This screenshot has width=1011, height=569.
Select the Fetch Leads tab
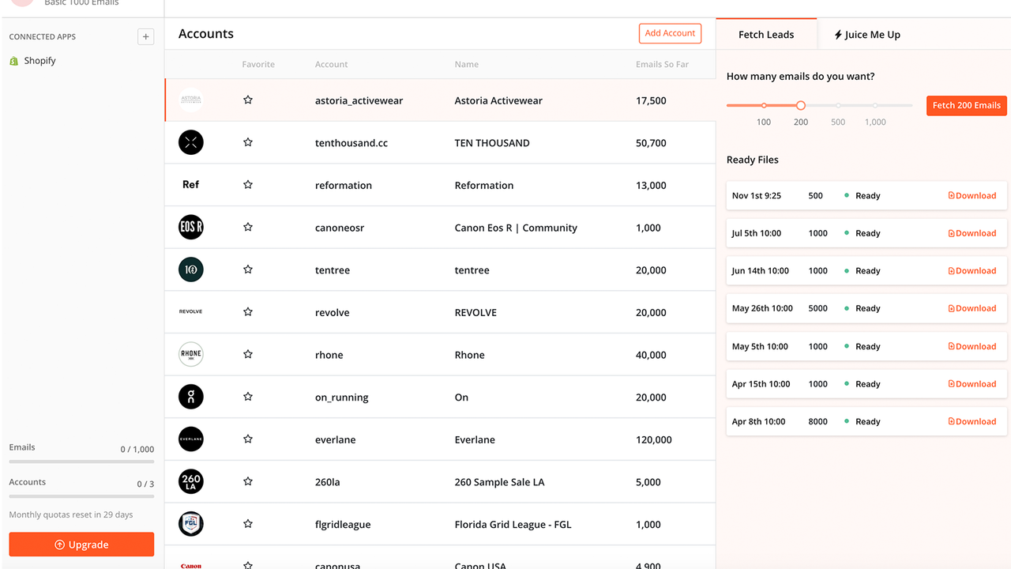[766, 35]
